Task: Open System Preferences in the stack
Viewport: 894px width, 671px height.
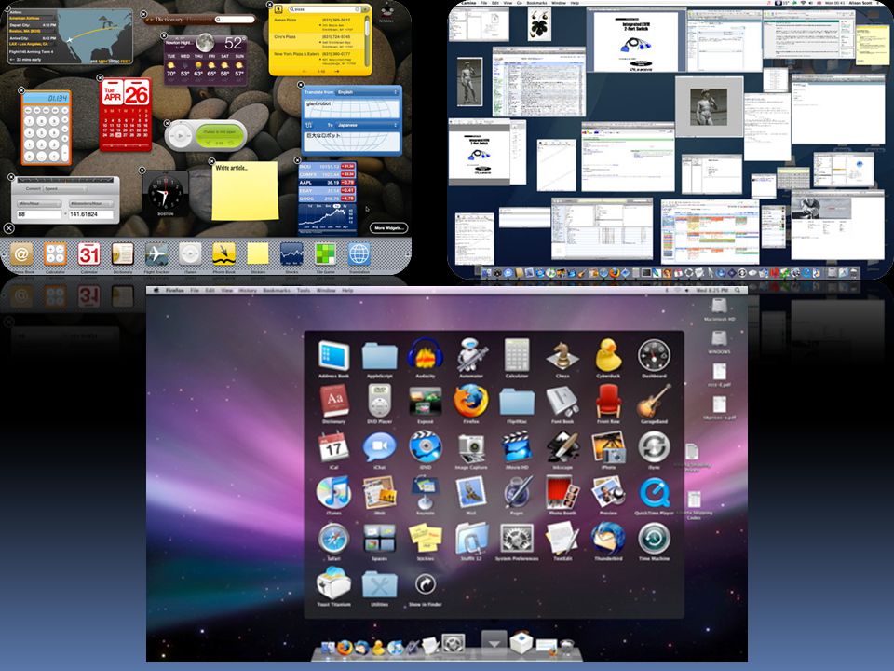Action: [517, 538]
